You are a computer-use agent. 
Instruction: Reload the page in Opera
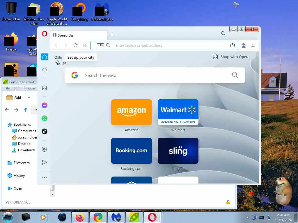click(75, 45)
